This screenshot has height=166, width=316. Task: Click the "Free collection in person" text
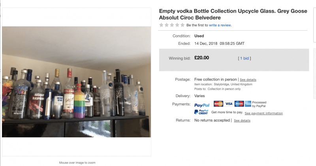pyautogui.click(x=216, y=79)
